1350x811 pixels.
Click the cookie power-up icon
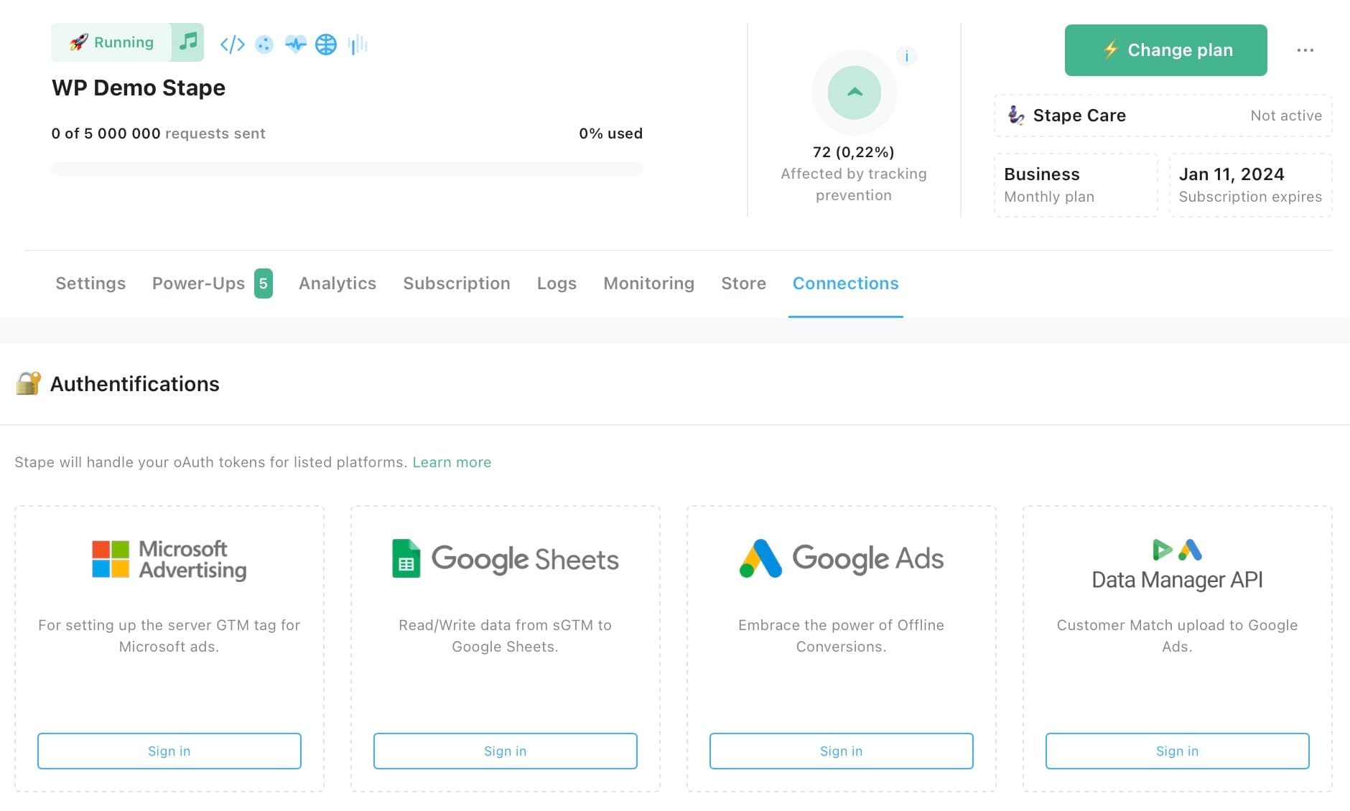pos(264,44)
